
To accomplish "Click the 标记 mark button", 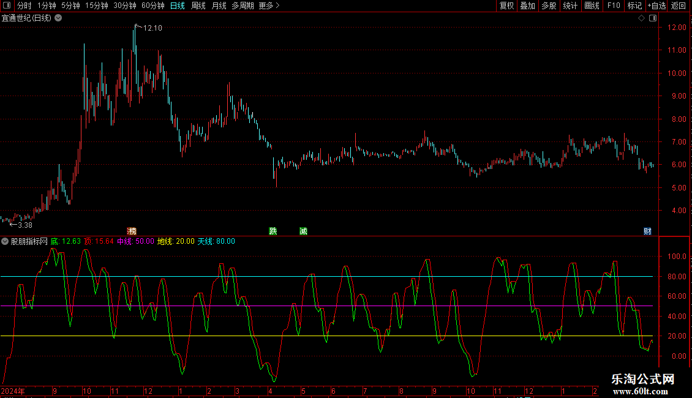I will point(634,6).
